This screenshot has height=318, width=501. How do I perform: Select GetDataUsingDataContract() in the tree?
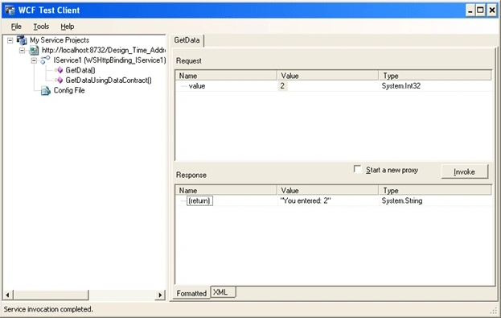tap(109, 81)
